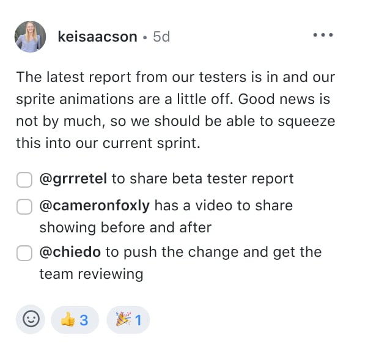Click the text 'to share beta tester report'
Viewport: 368px width, 362px height.
pyautogui.click(x=202, y=179)
